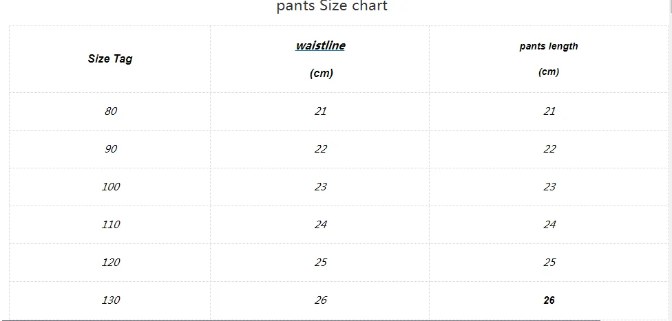Select waistline value 22
The height and width of the screenshot is (321, 672).
point(320,149)
